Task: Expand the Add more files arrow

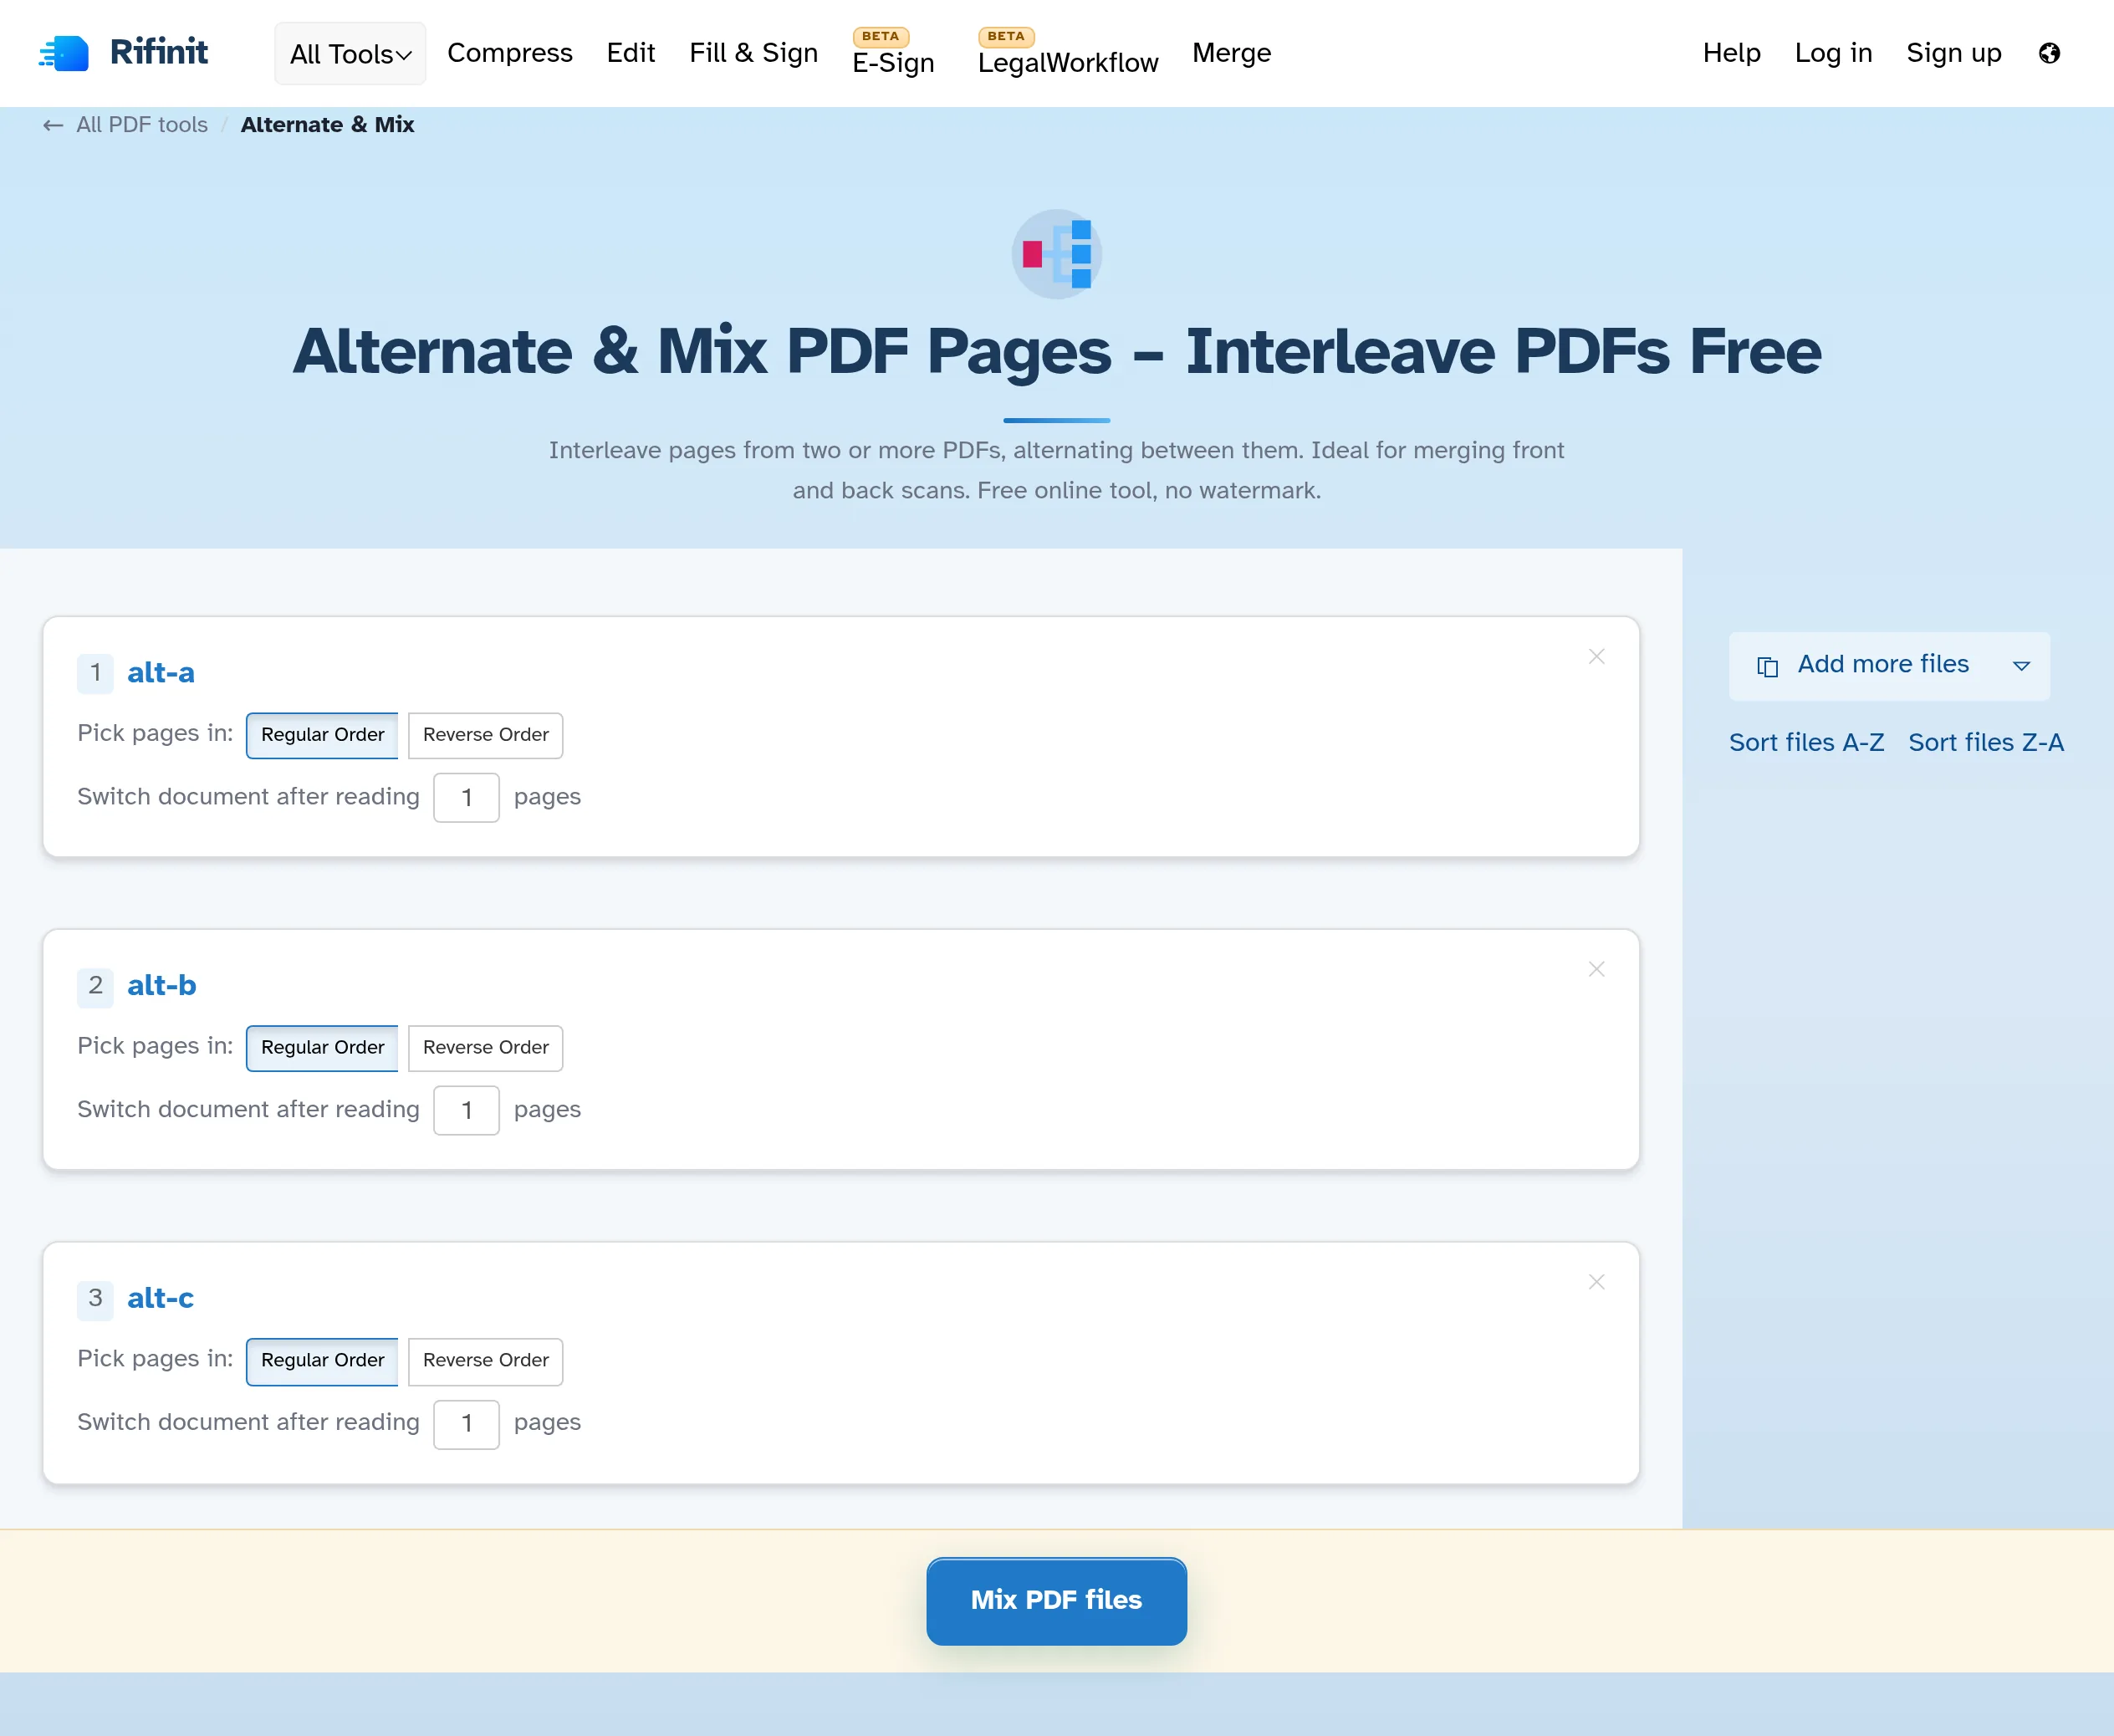Action: coord(2021,666)
